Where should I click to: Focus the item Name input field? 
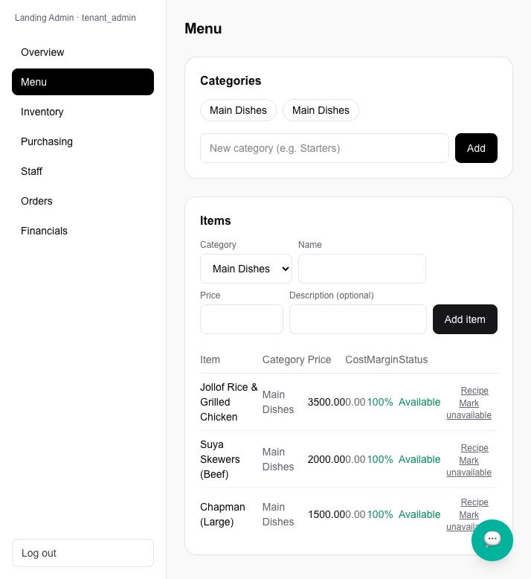[361, 269]
